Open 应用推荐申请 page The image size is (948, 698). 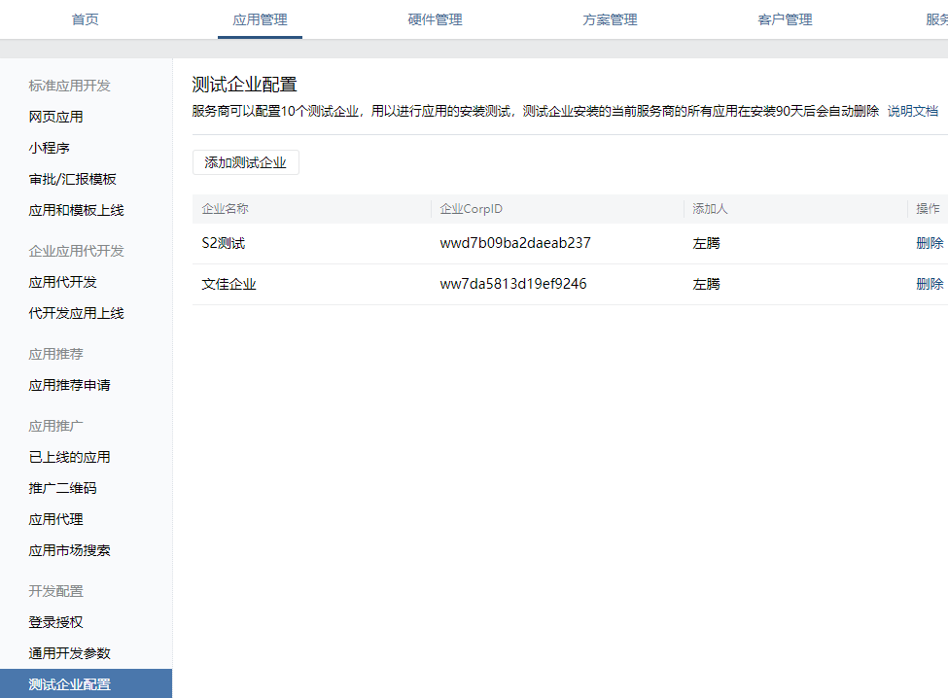(70, 385)
